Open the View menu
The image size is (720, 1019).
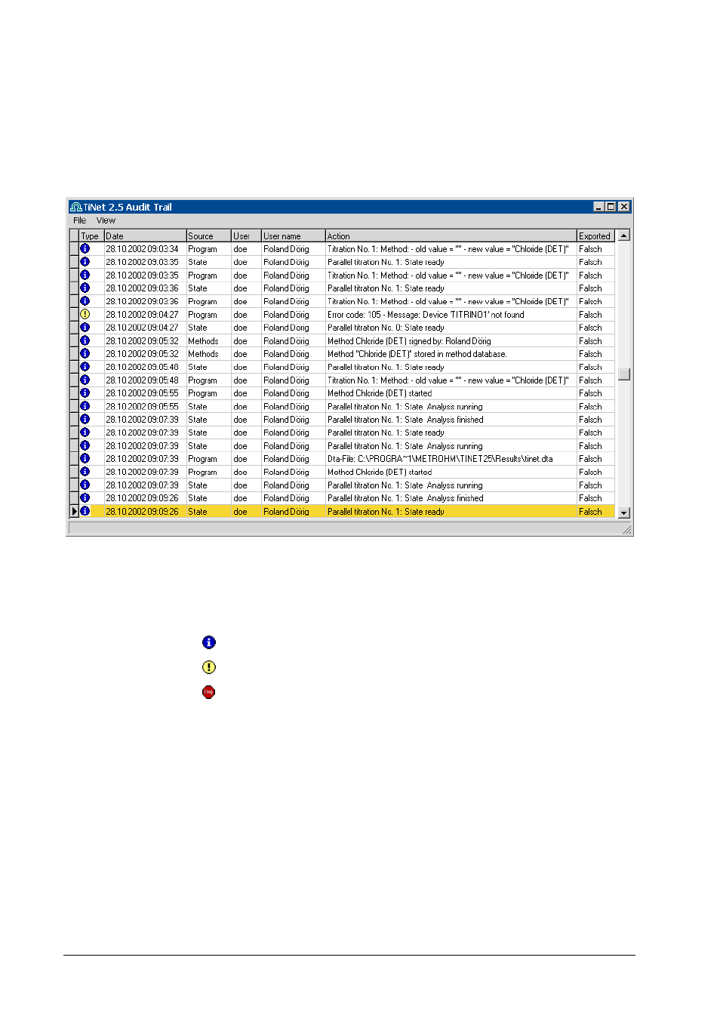coord(106,220)
